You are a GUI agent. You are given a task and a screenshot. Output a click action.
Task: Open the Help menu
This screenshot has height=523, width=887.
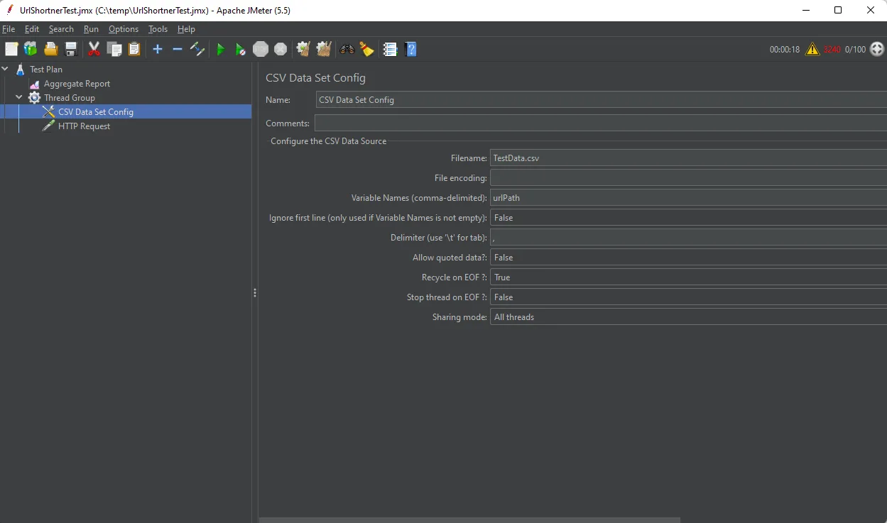pyautogui.click(x=186, y=29)
